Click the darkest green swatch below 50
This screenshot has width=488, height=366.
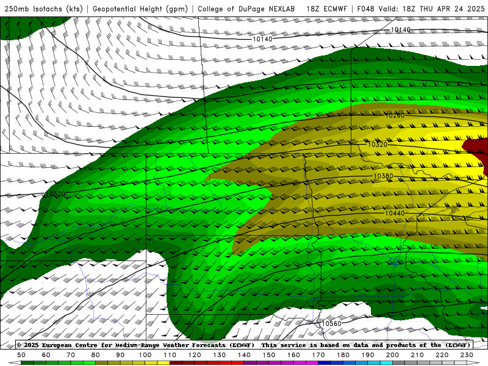[x=27, y=363]
